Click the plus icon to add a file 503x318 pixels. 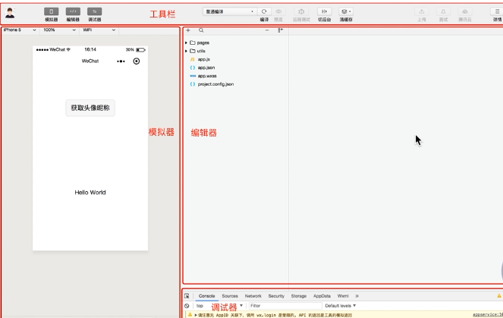point(188,30)
